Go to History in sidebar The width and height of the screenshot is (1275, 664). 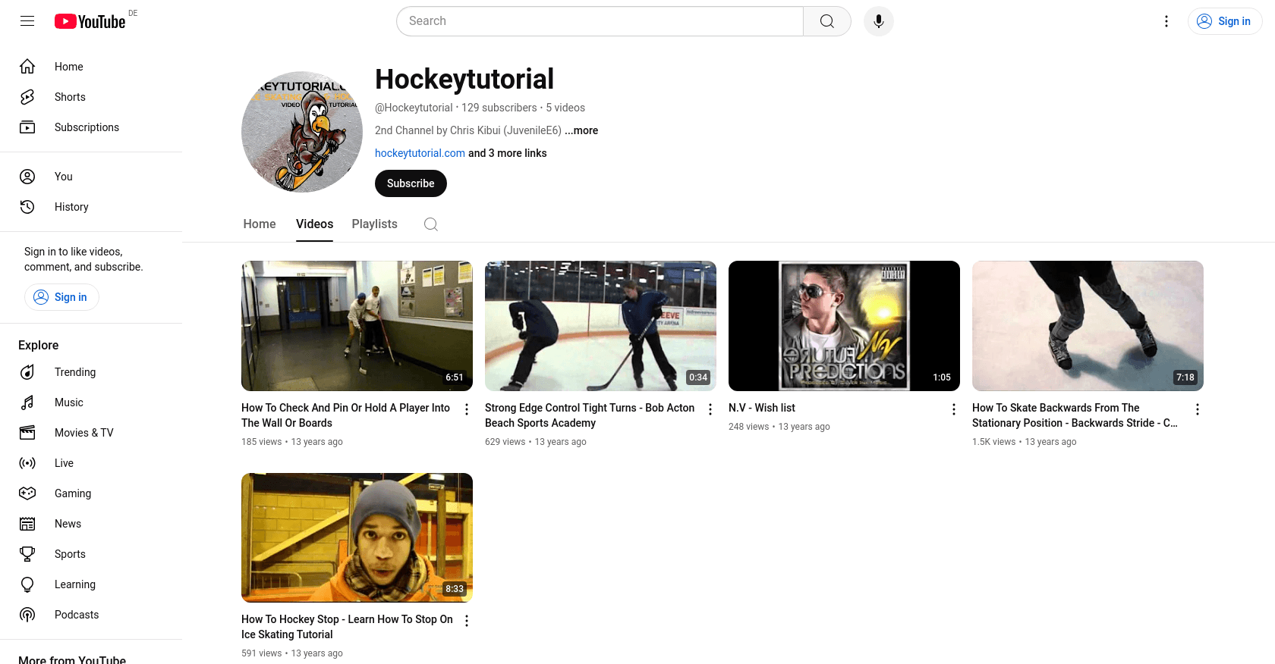pyautogui.click(x=71, y=207)
